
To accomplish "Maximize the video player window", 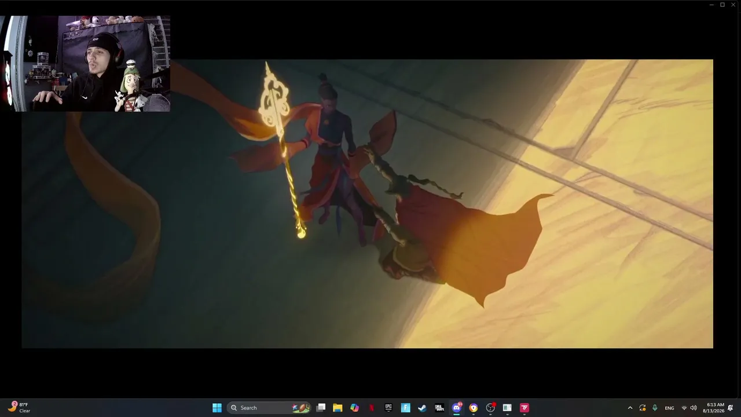I will [722, 5].
